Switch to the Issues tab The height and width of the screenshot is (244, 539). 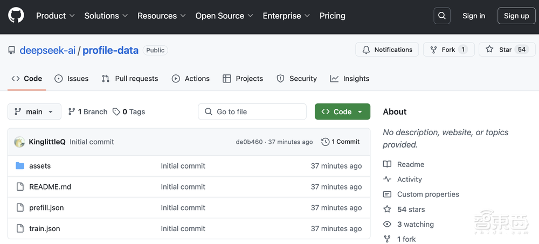pyautogui.click(x=72, y=79)
